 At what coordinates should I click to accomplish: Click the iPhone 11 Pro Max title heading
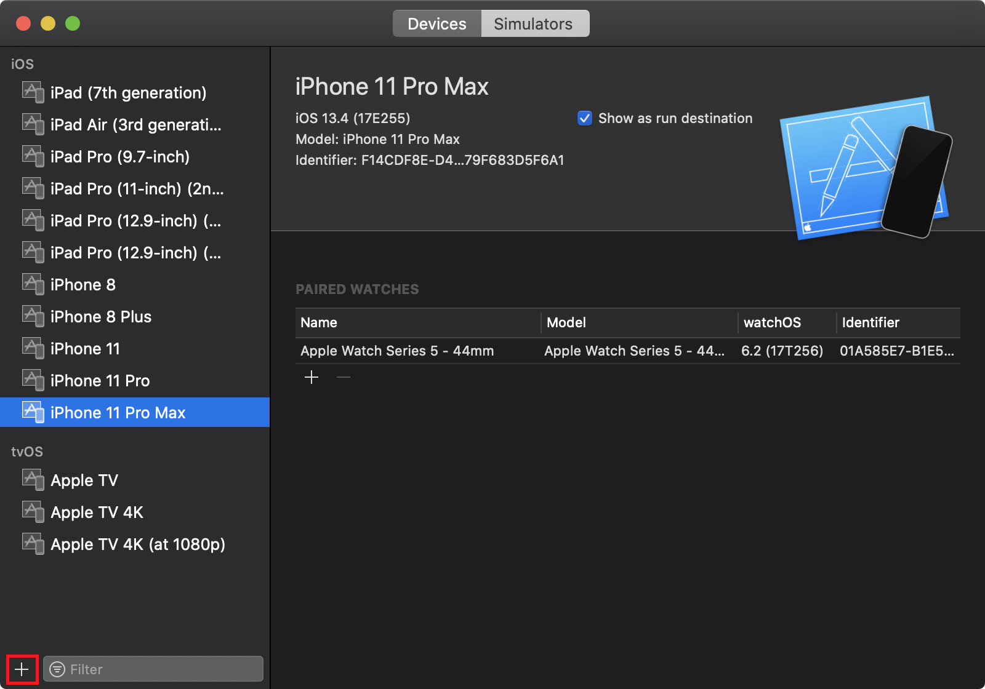[392, 87]
